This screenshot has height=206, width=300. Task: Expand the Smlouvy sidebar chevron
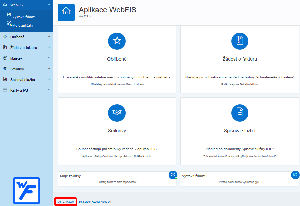(49, 68)
